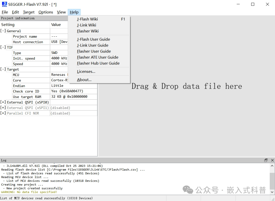Open the Options menu

point(46,12)
